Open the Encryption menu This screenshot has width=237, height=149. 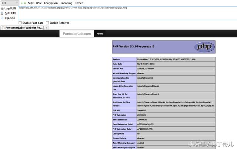point(51,3)
